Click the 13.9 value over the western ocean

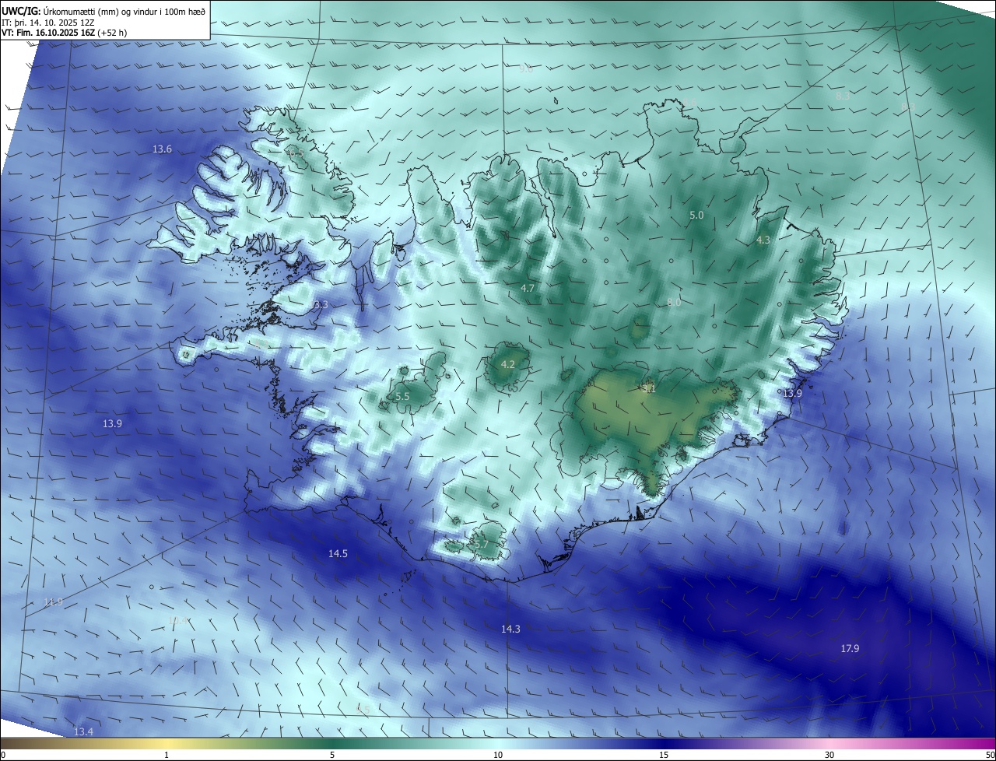(x=112, y=423)
